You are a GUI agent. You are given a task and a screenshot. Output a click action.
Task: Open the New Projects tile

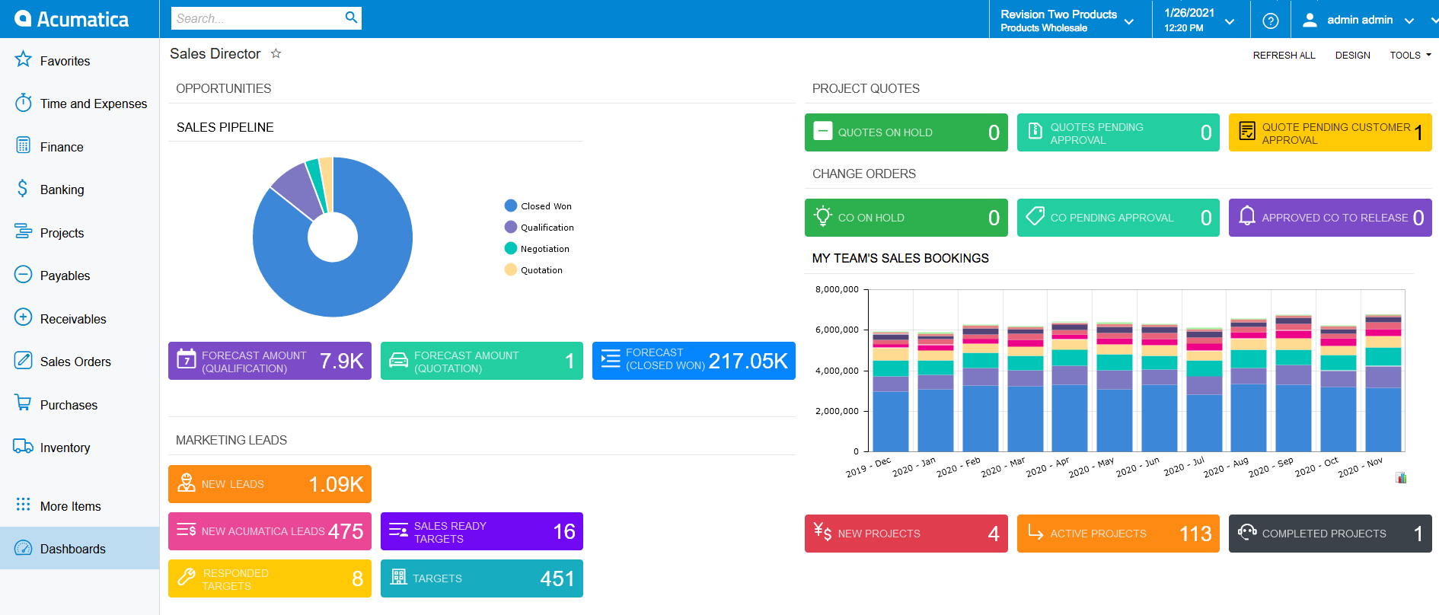coord(906,534)
